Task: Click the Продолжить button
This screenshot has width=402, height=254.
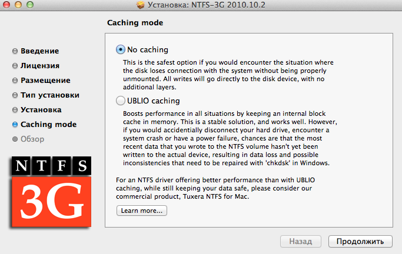Action: 360,241
